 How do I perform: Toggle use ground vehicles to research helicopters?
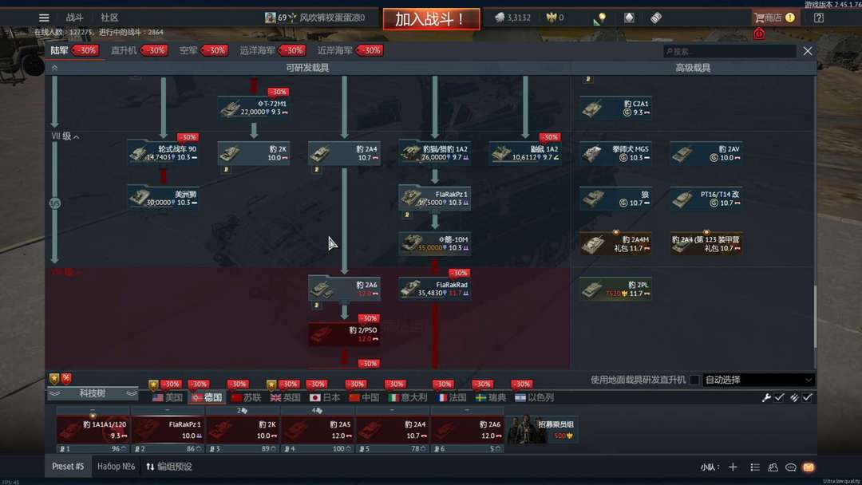[x=694, y=380]
